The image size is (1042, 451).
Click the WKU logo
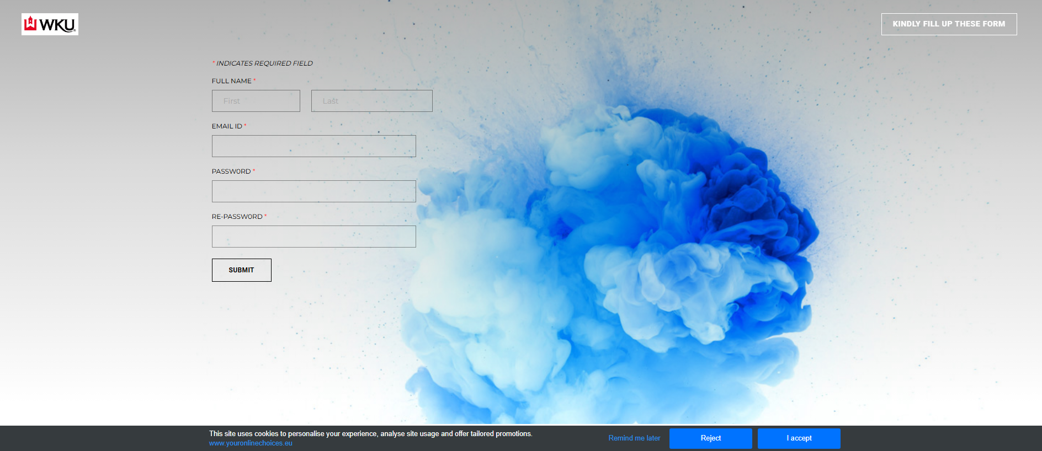point(50,24)
